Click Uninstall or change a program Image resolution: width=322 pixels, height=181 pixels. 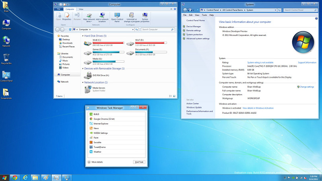pos(132,17)
